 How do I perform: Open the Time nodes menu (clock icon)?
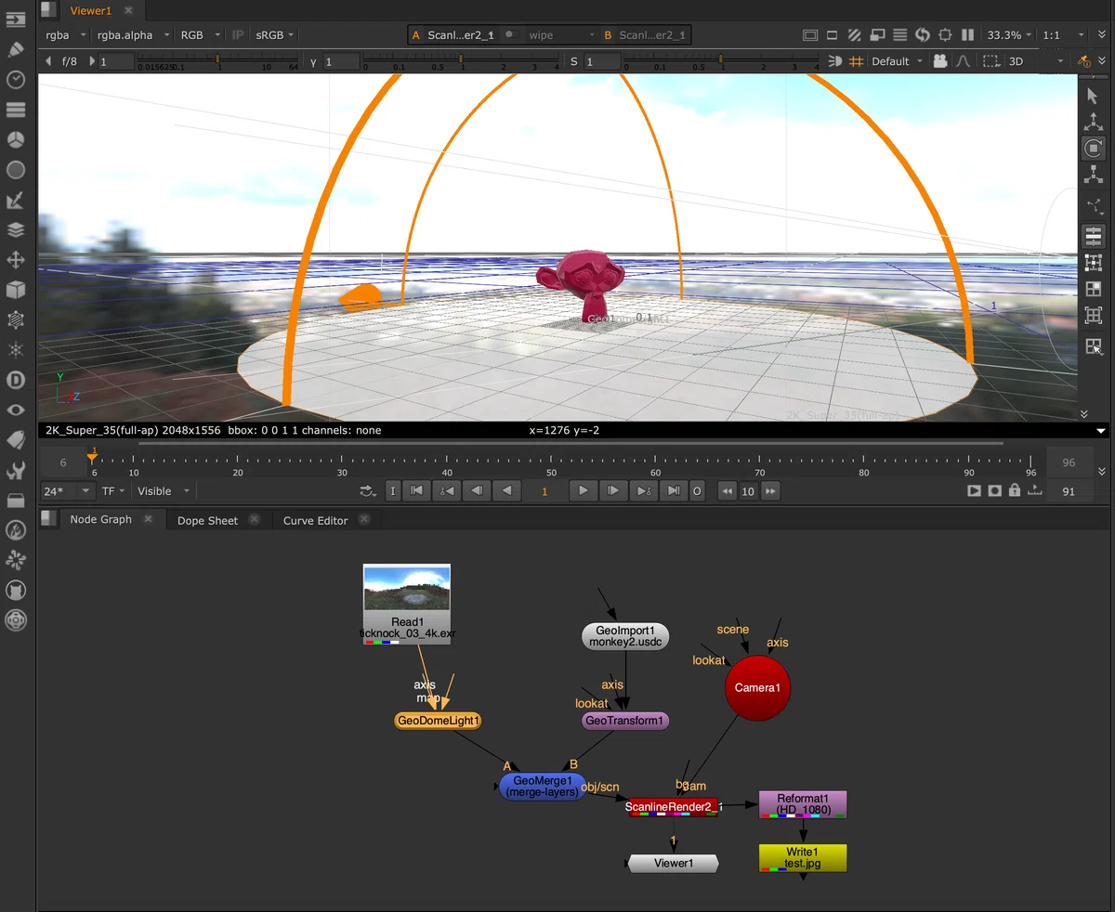(x=15, y=79)
